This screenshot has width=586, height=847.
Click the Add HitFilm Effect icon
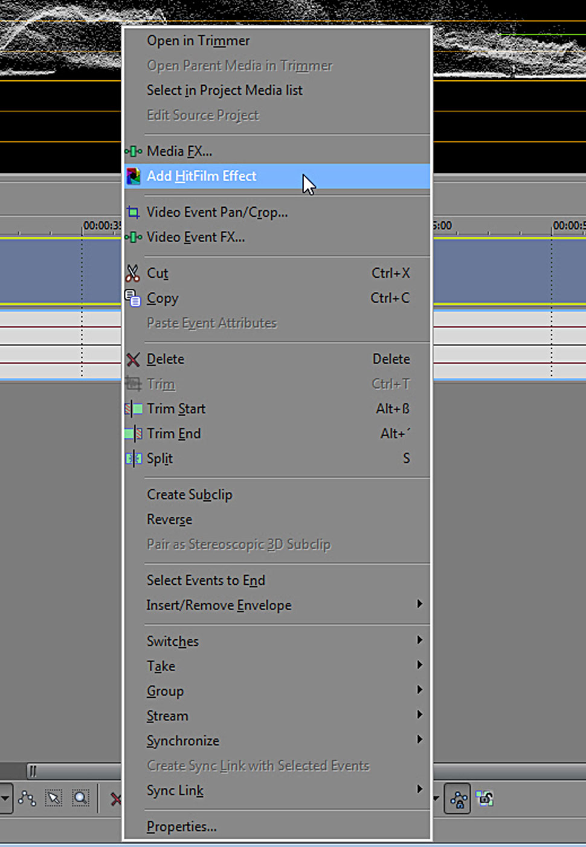click(x=134, y=176)
